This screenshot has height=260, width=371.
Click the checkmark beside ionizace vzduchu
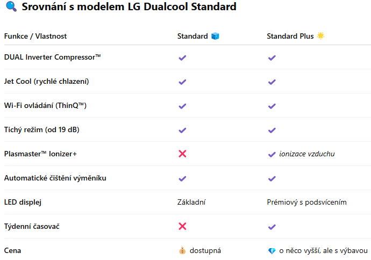click(272, 154)
